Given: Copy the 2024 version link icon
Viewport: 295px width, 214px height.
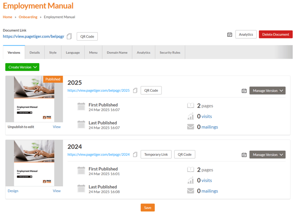Looking at the screenshot, I should click(x=135, y=154).
